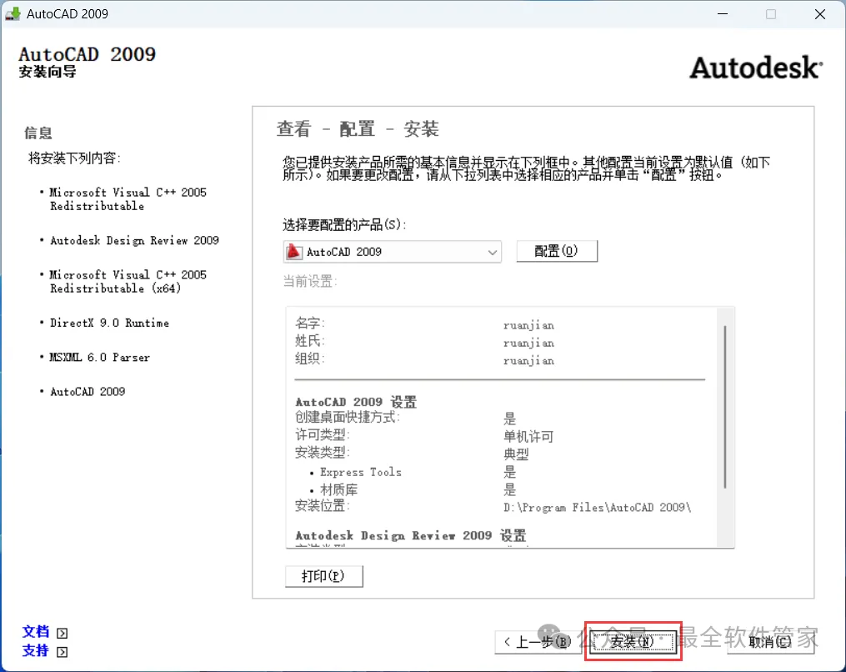Select DirectX 9.0 Runtime list entry
The height and width of the screenshot is (672, 846).
[109, 323]
